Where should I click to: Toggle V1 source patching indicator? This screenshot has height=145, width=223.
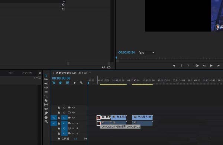(x=54, y=118)
